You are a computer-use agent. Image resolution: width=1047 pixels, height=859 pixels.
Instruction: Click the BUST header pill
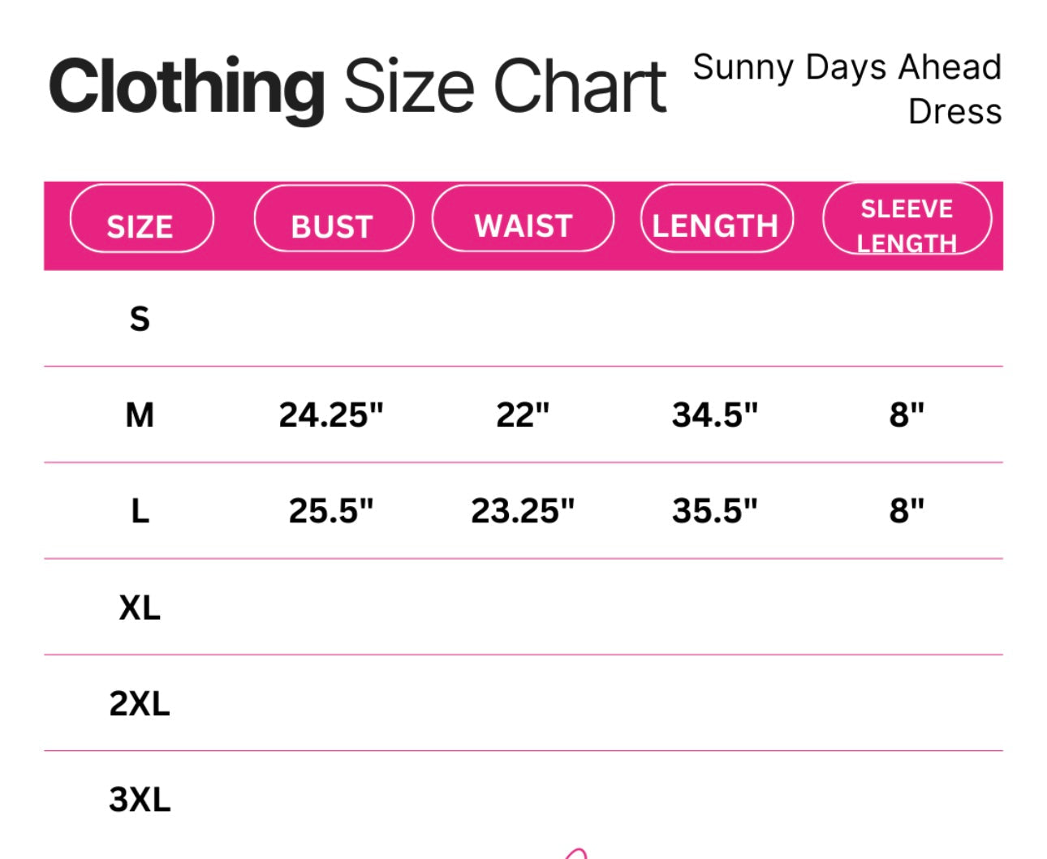tap(333, 219)
